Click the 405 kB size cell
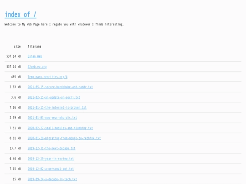 point(16,77)
